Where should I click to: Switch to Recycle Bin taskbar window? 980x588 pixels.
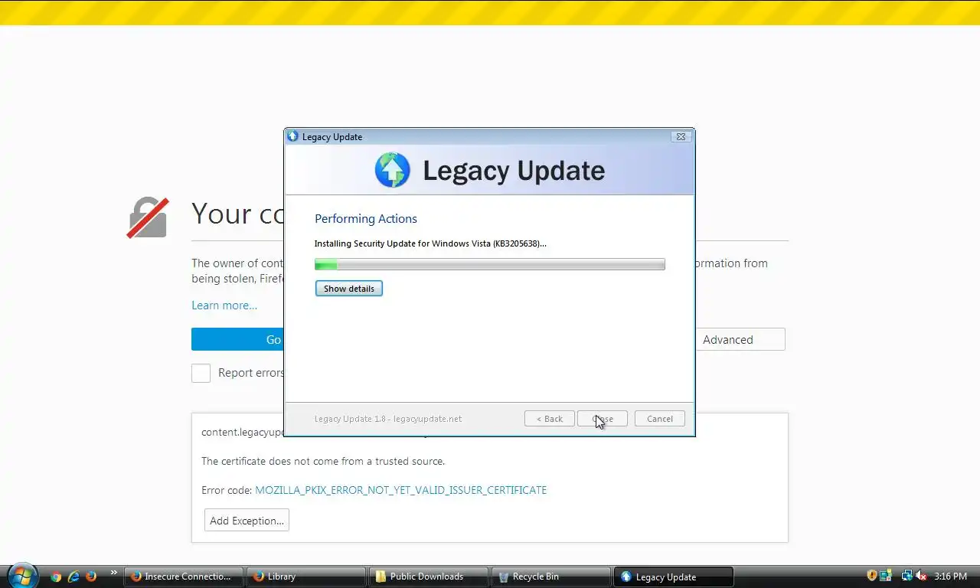click(x=551, y=577)
